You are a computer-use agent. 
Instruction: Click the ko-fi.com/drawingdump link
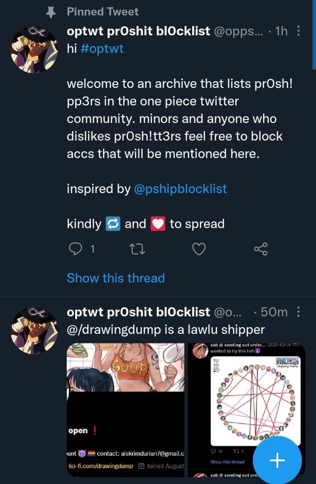[x=100, y=466]
